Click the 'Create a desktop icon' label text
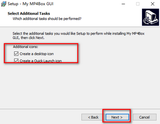The image size is (160, 124). coord(38,54)
